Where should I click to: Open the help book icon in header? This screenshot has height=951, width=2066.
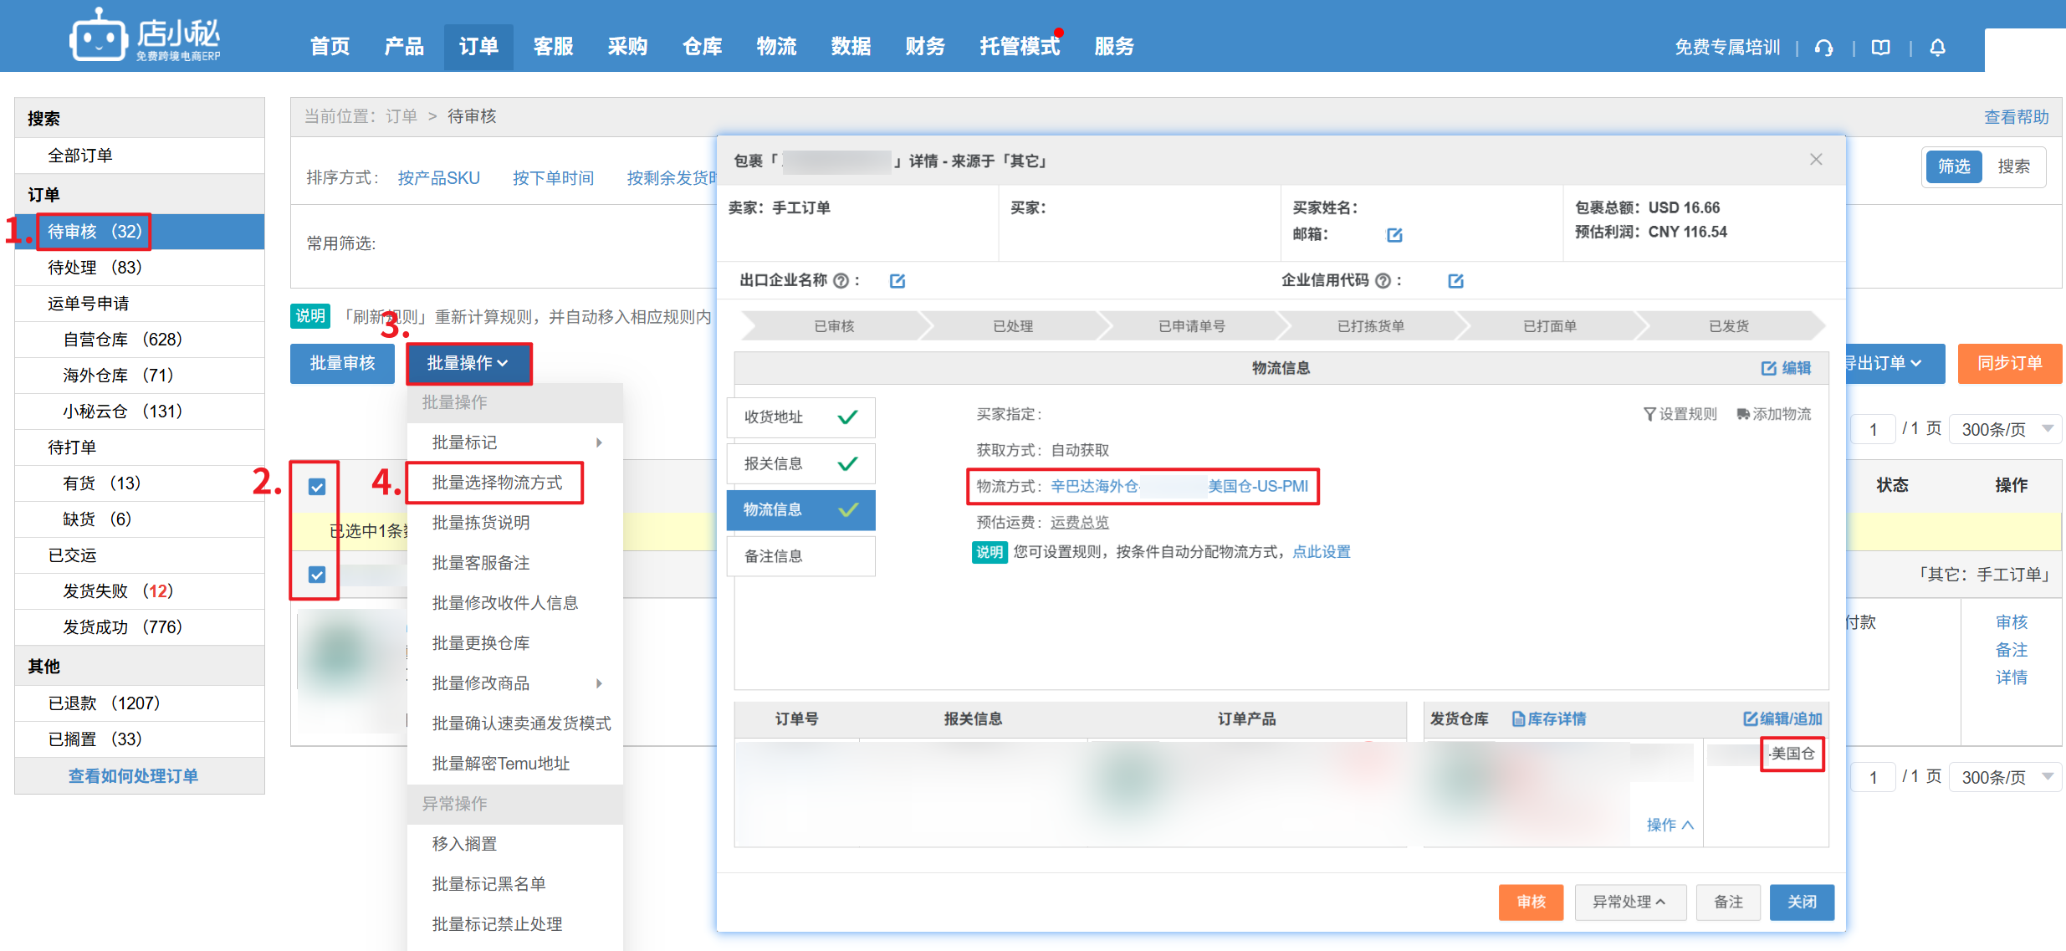pyautogui.click(x=1880, y=48)
